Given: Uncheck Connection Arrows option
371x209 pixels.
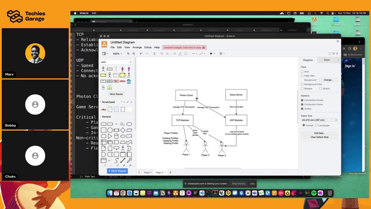Looking at the screenshot, I should tap(302, 100).
